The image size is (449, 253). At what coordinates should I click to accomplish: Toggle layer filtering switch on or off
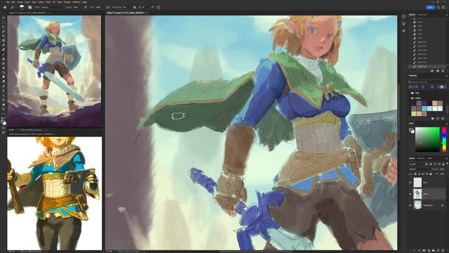pos(448,163)
